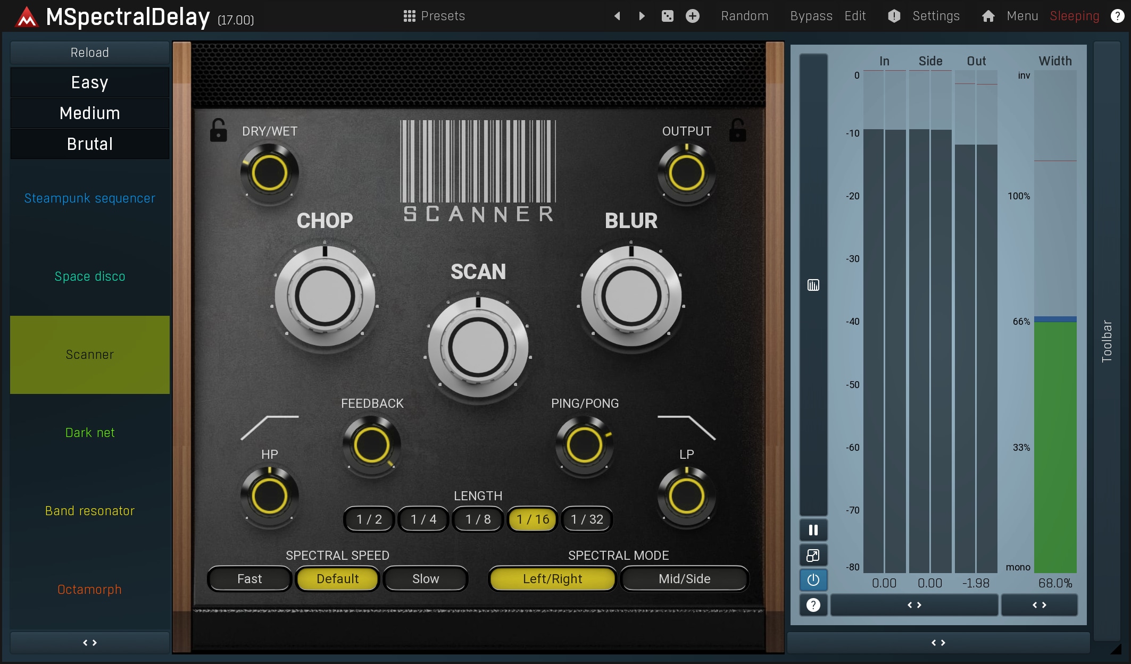
Task: Pause the meter display
Action: pos(813,530)
